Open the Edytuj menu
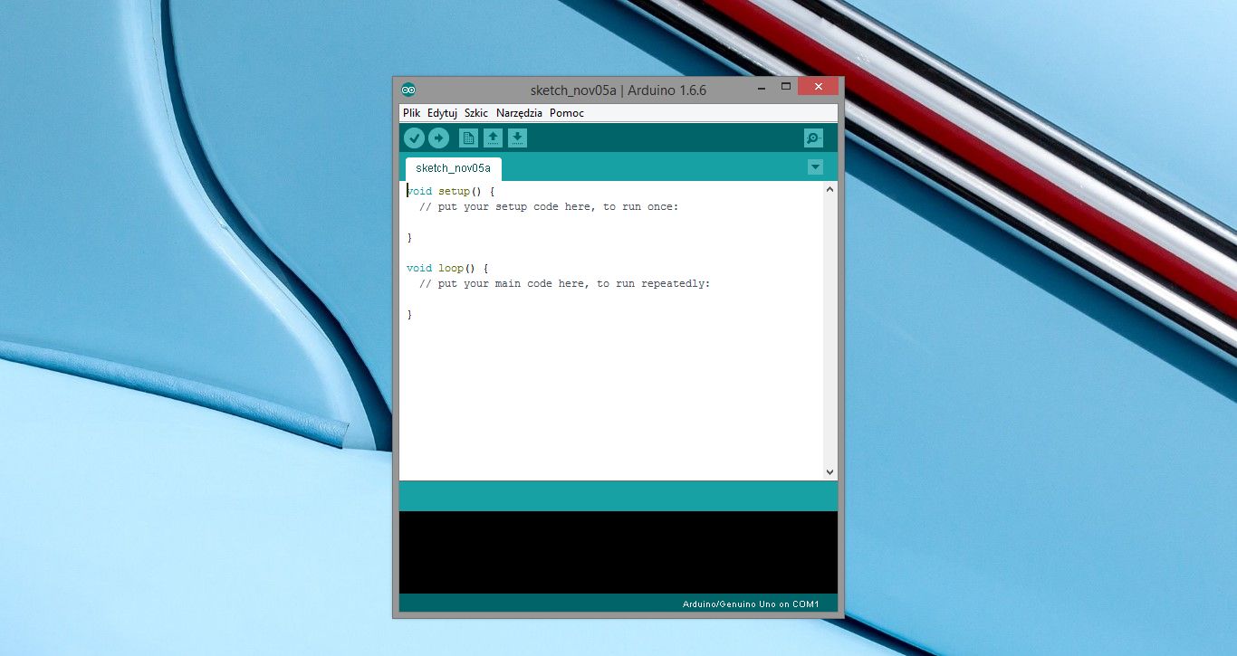Screen dimensions: 1237x656 point(441,112)
